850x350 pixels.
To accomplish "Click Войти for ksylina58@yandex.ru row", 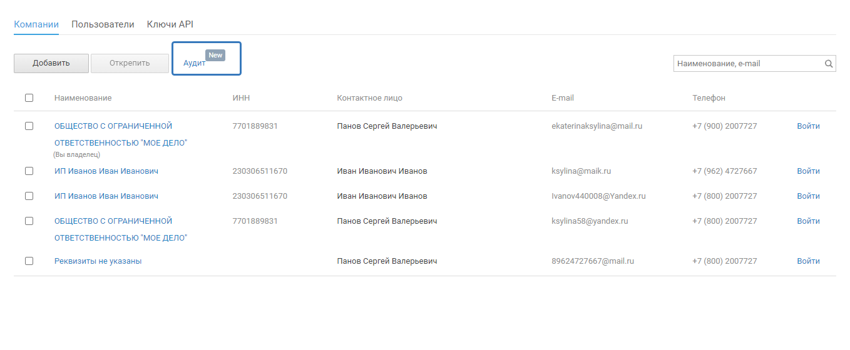I will [x=808, y=221].
